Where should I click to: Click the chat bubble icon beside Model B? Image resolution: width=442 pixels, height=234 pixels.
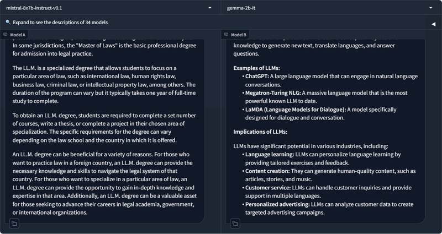227,35
